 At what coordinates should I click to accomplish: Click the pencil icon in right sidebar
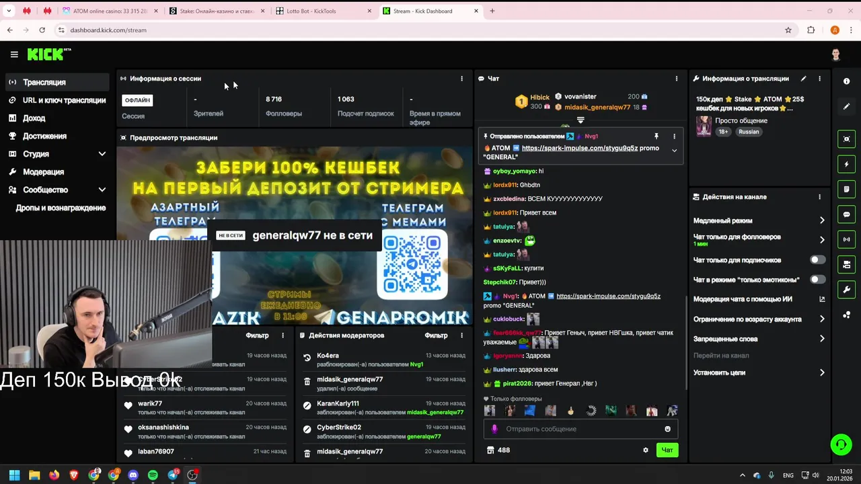tap(846, 106)
